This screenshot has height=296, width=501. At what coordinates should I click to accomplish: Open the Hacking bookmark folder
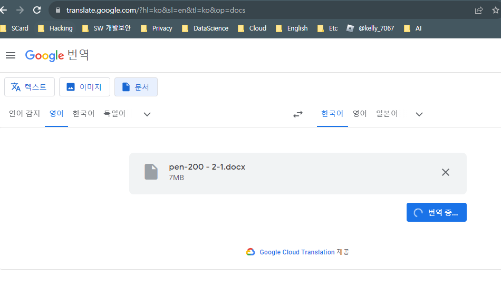tap(55, 28)
